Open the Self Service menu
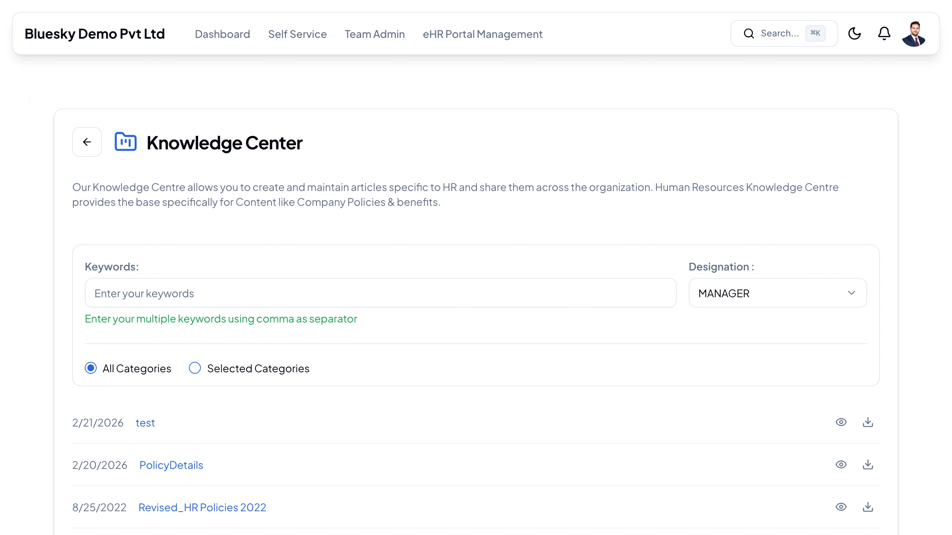 [297, 34]
